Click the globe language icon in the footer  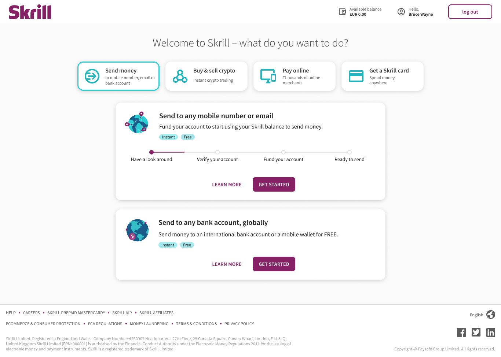(491, 315)
